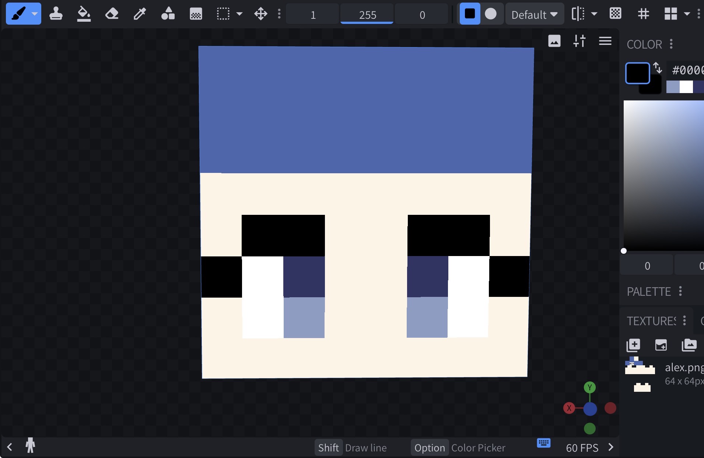704x458 pixels.
Task: Click the viewport reference image icon
Action: (x=554, y=41)
